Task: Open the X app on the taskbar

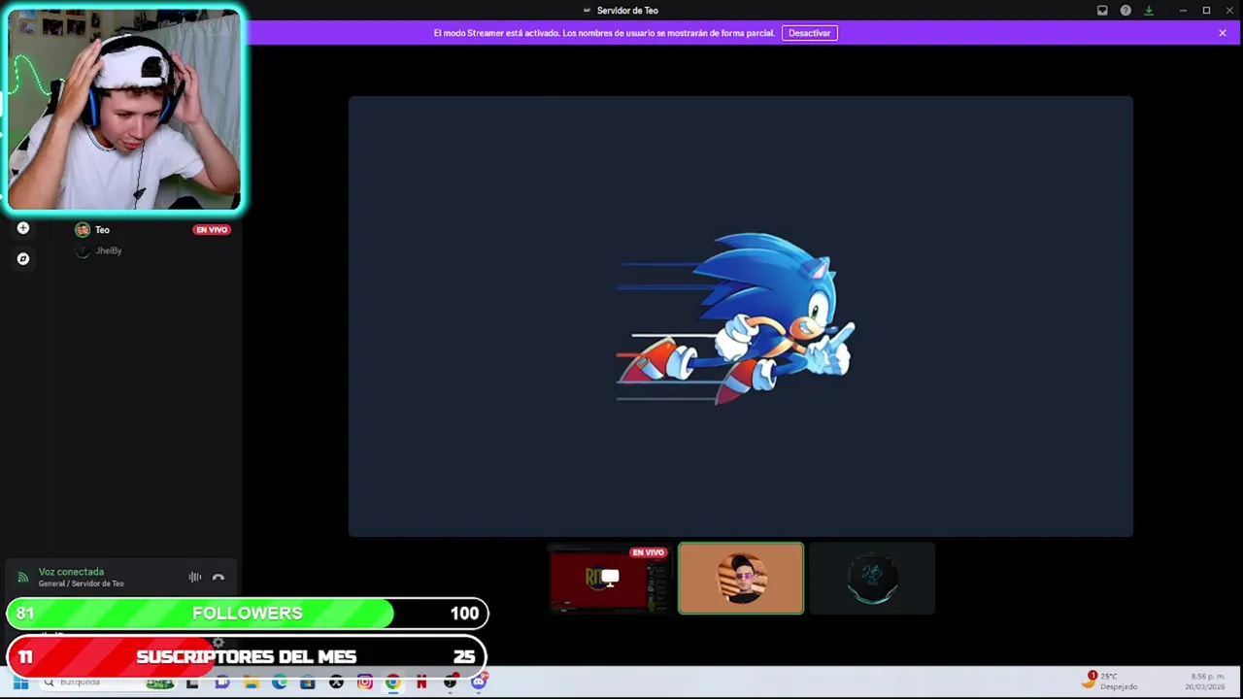Action: pyautogui.click(x=336, y=682)
